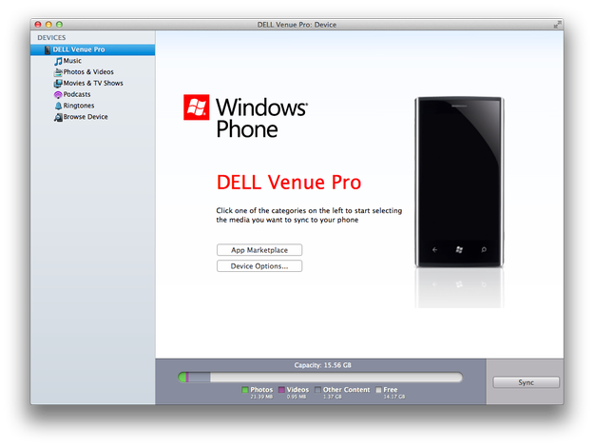The width and height of the screenshot is (594, 447).
Task: Click the Windows Phone wordmark text
Action: (x=262, y=118)
